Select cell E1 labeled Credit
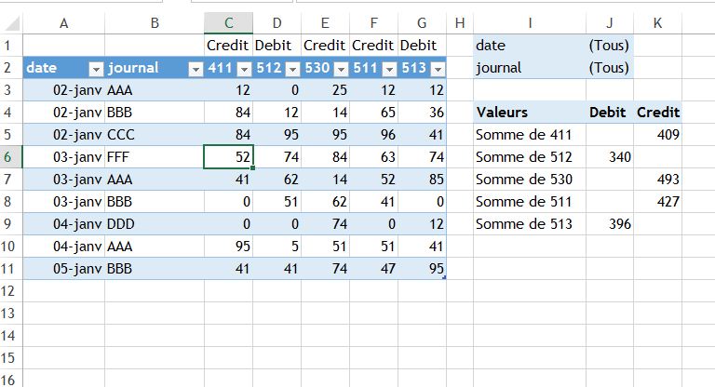Image resolution: width=715 pixels, height=387 pixels. tap(325, 46)
